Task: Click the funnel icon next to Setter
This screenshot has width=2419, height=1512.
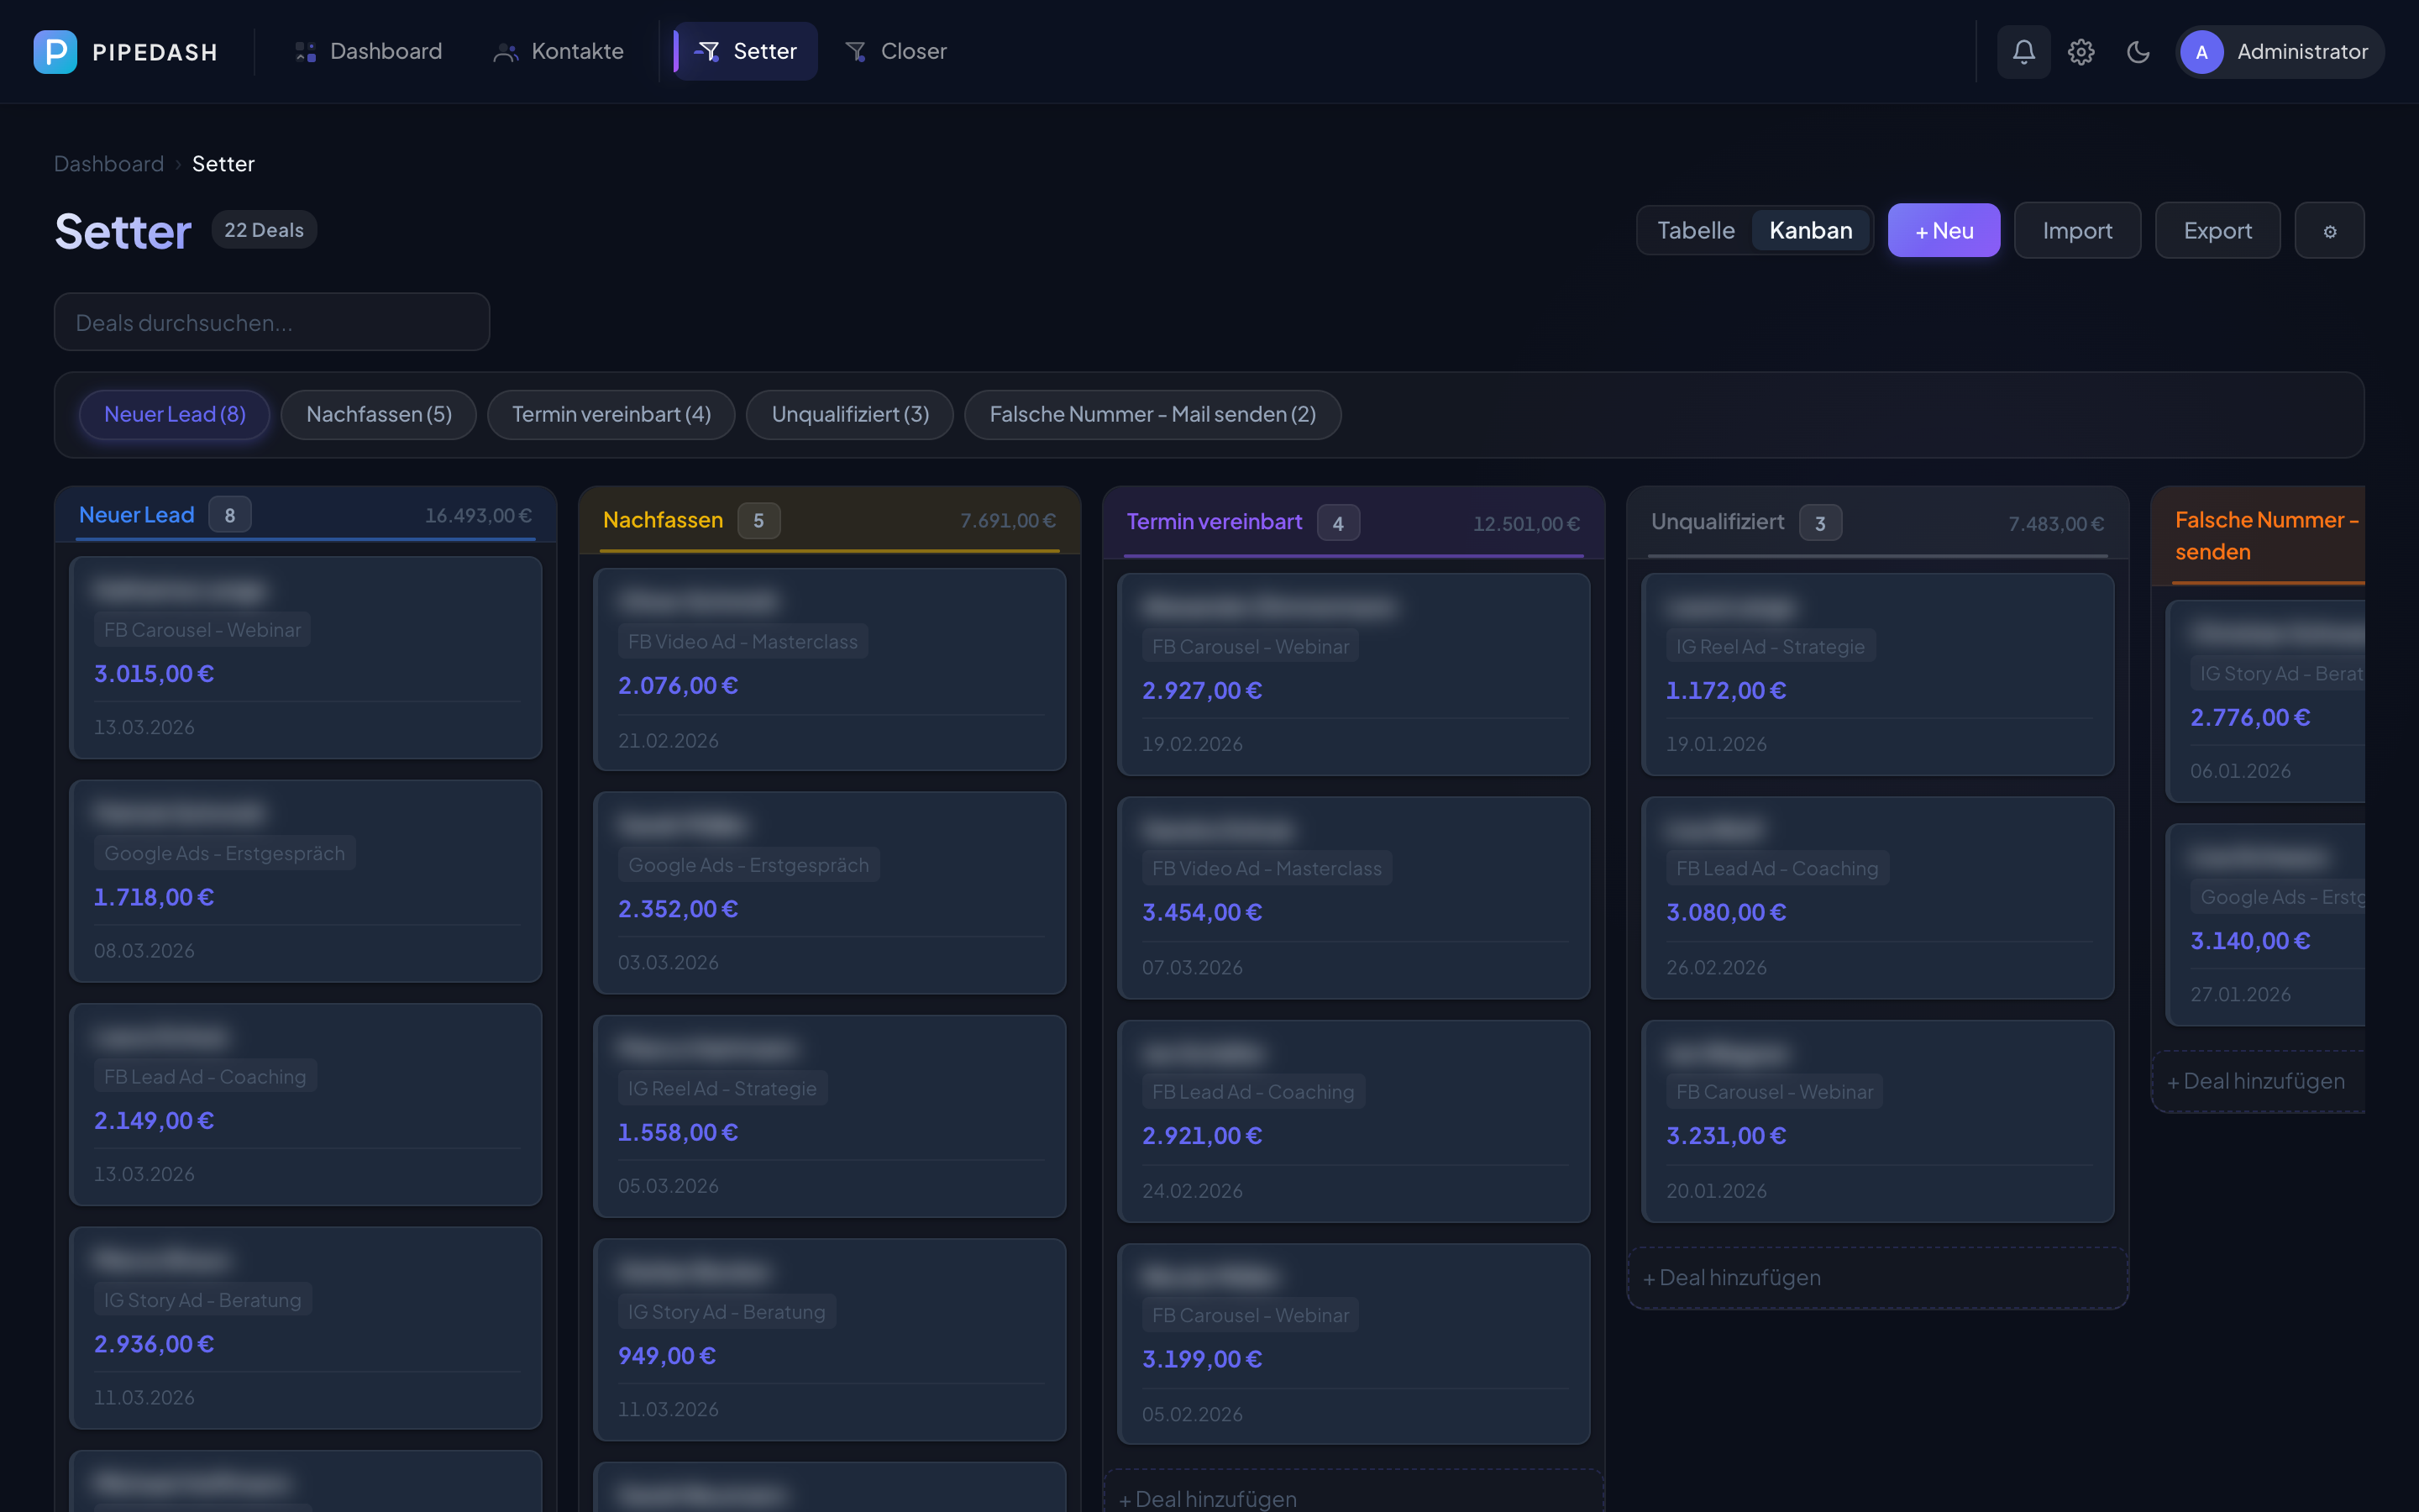Action: (x=710, y=51)
